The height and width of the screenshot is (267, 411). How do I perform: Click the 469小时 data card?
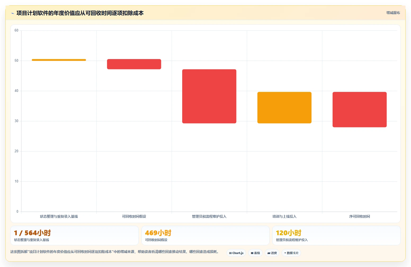(205, 235)
